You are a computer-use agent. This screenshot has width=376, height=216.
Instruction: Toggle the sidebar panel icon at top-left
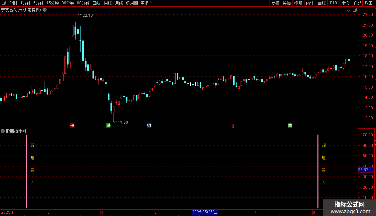(x=4, y=3)
